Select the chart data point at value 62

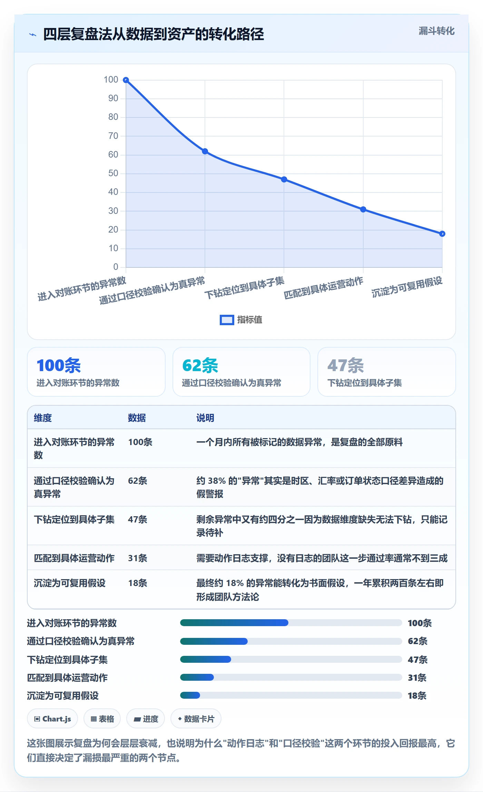(x=205, y=151)
